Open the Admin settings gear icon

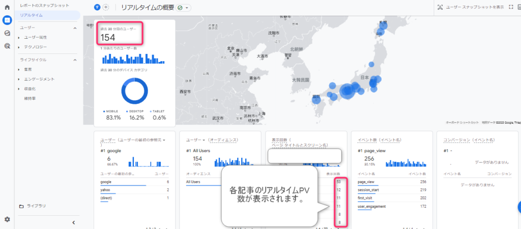tap(7, 219)
